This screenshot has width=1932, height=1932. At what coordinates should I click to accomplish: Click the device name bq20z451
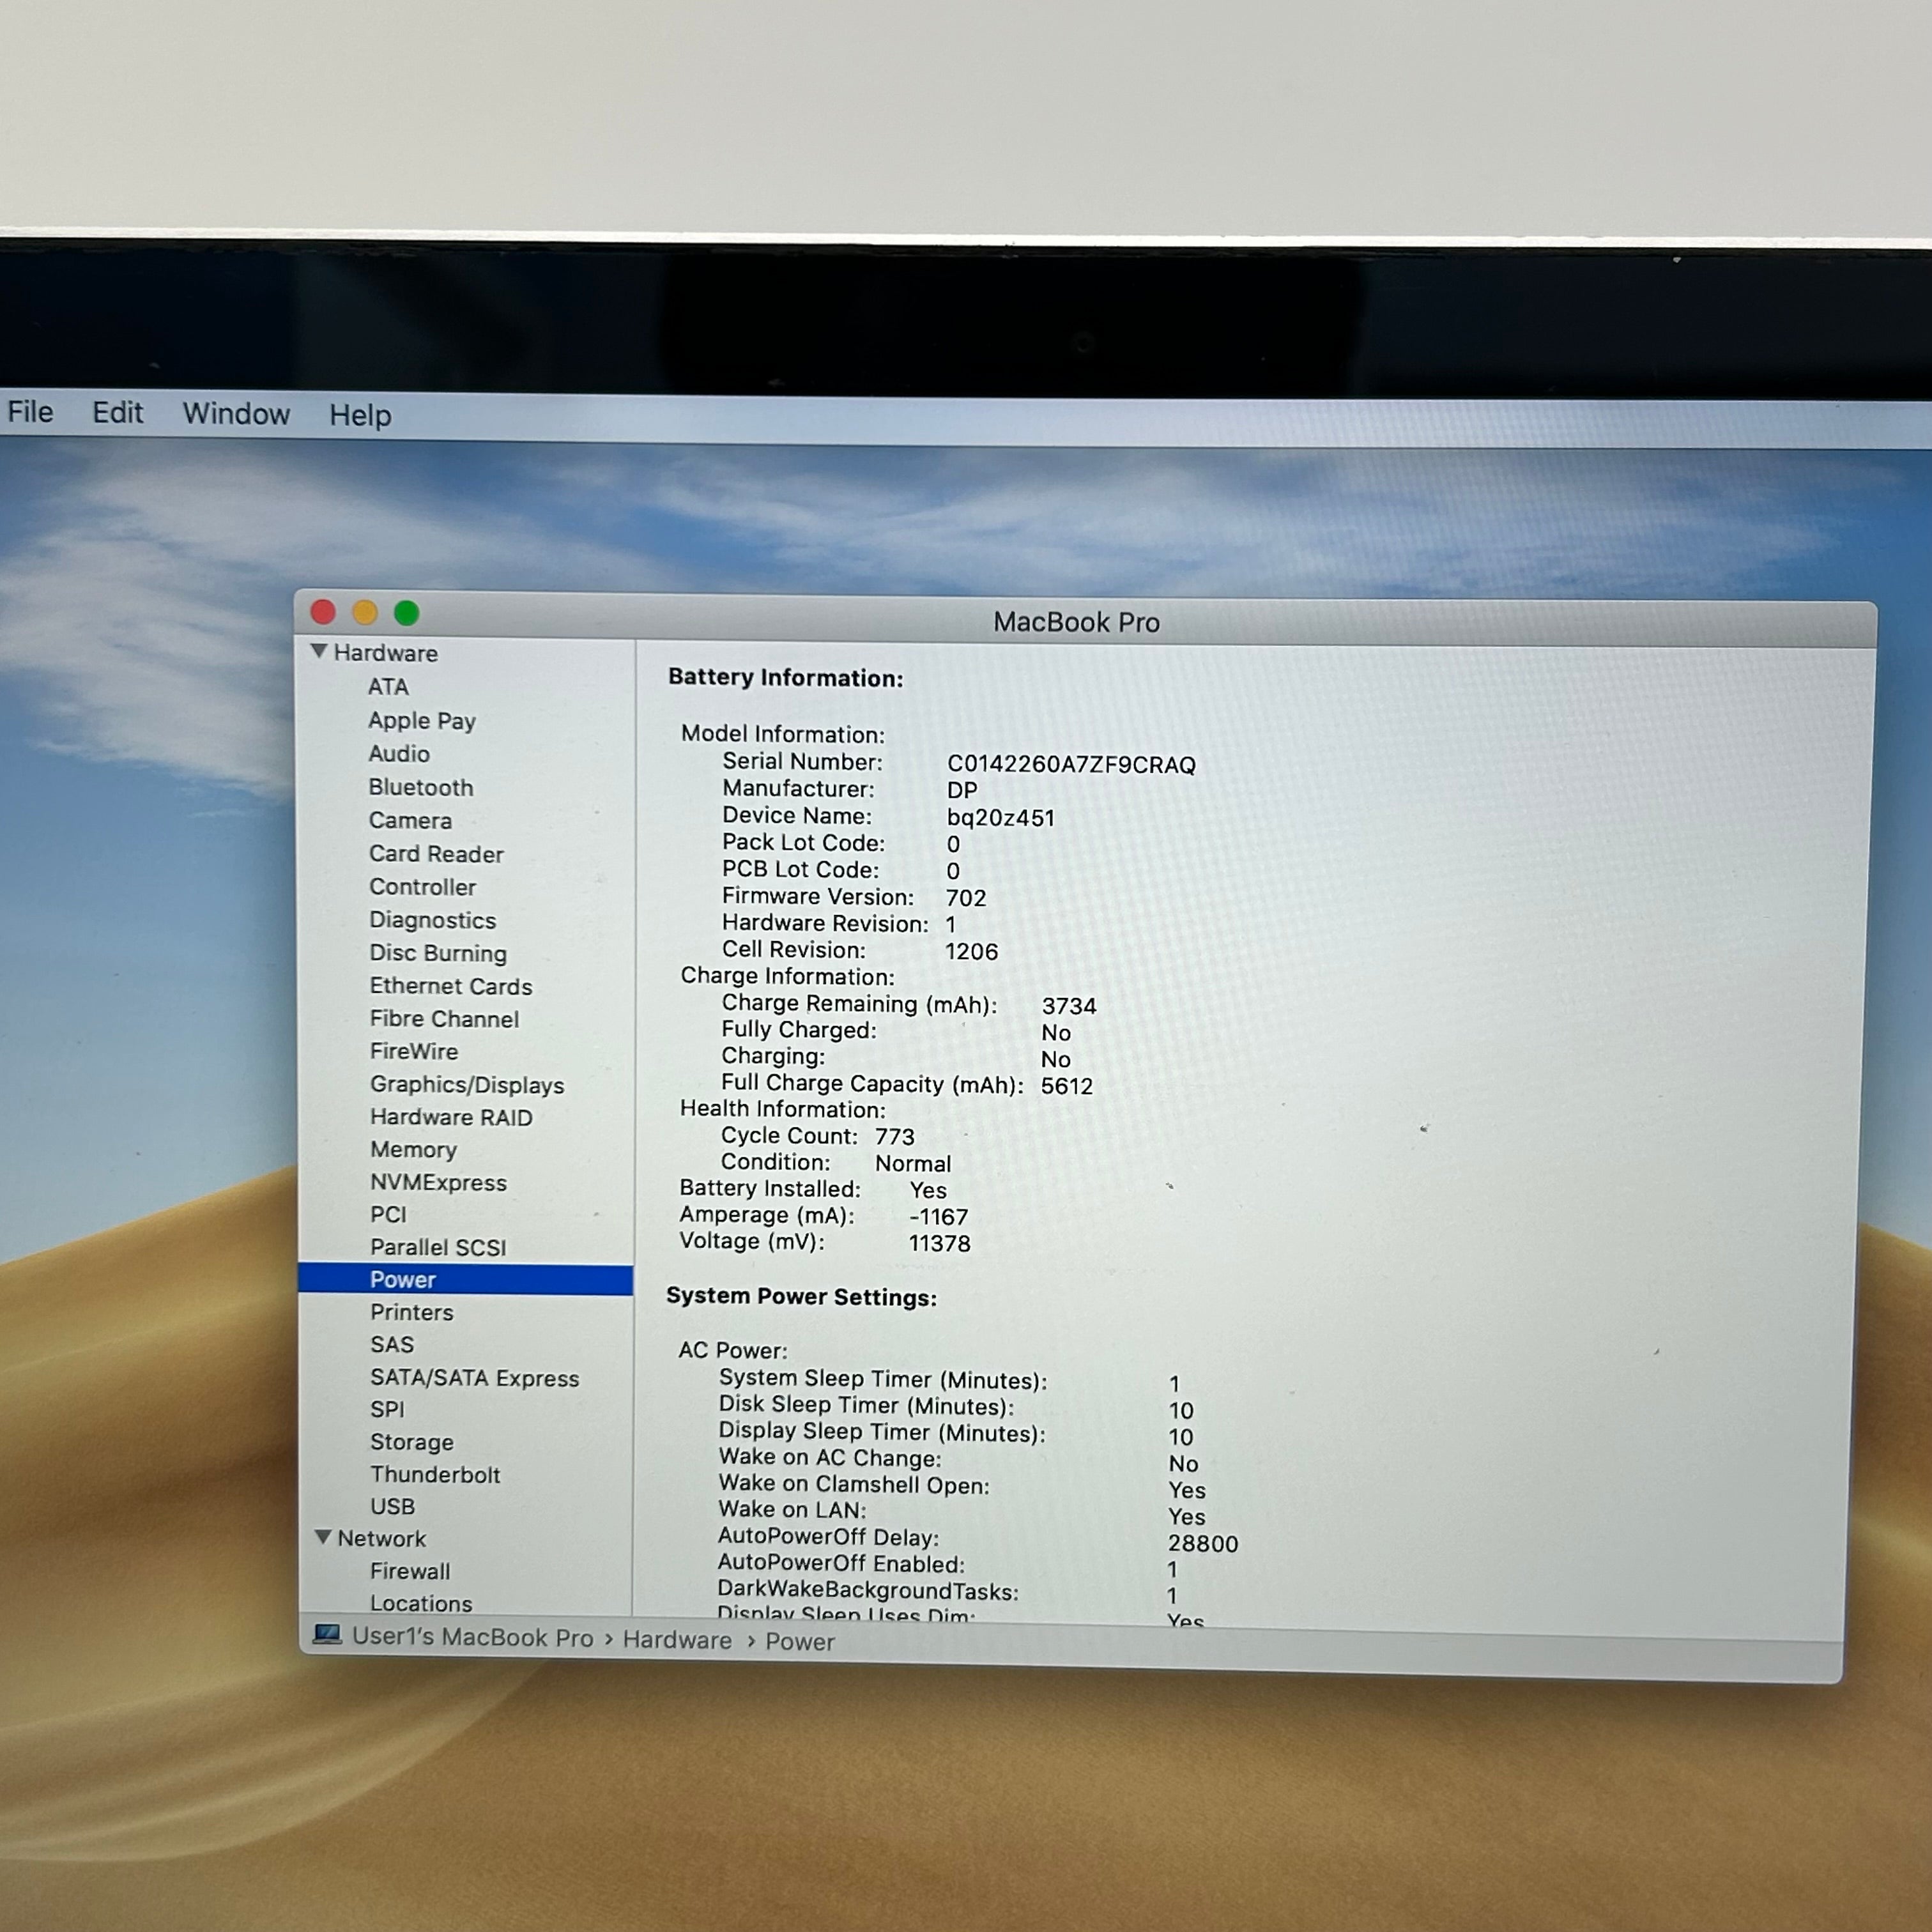[x=1001, y=818]
